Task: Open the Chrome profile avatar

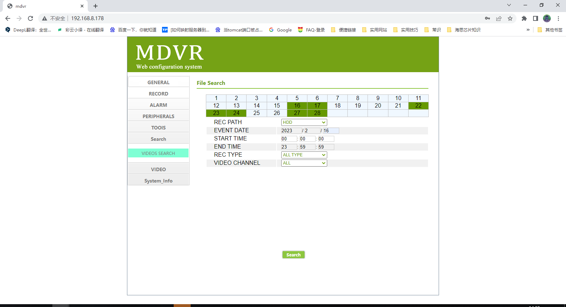Action: (x=547, y=18)
